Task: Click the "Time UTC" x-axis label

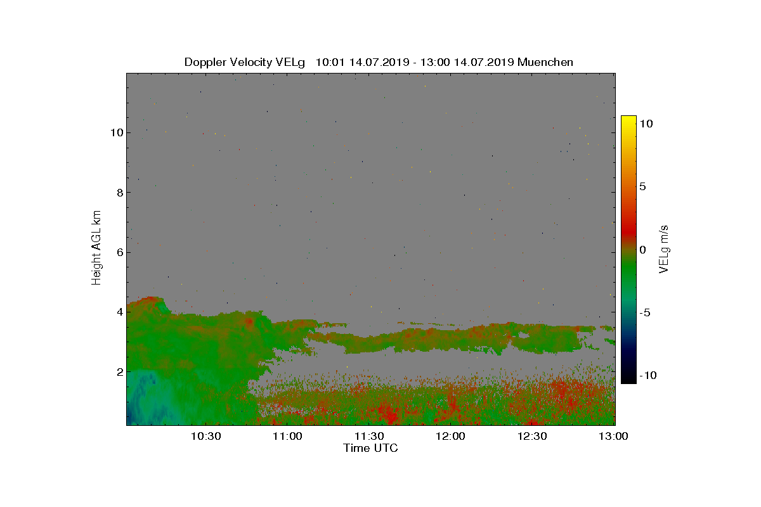Action: [x=370, y=448]
